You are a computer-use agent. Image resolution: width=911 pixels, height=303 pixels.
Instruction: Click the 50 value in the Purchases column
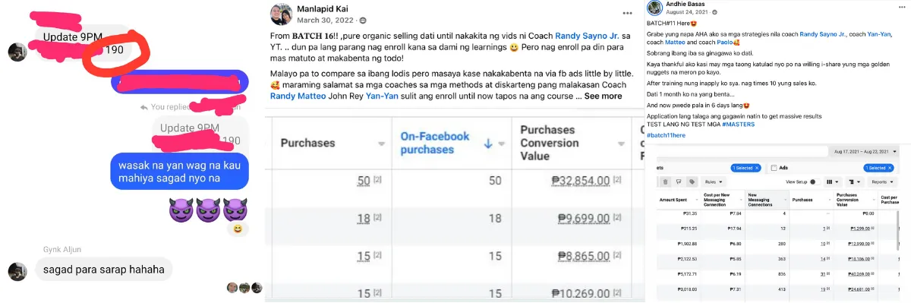[363, 180]
